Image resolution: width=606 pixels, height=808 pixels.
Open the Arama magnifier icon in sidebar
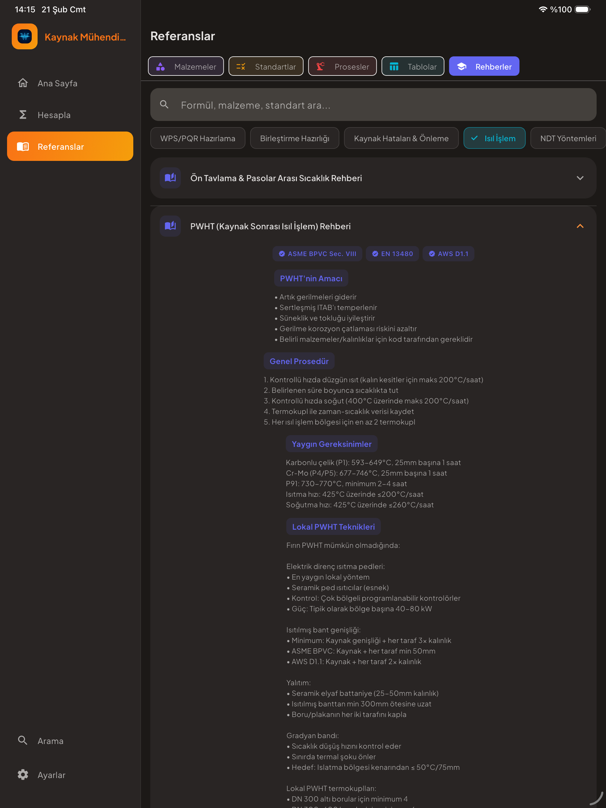pos(23,740)
